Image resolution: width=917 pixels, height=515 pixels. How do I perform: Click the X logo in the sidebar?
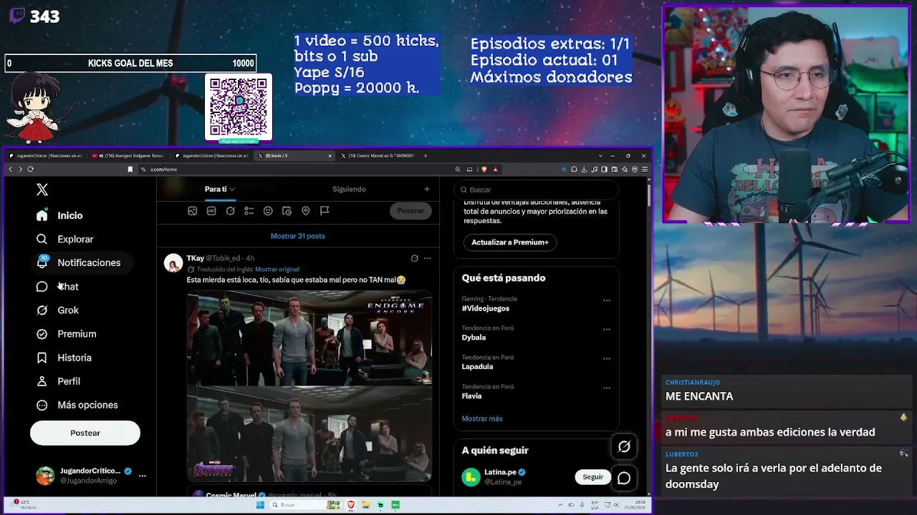(x=42, y=190)
